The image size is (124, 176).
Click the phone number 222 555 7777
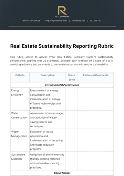pyautogui.click(x=96, y=21)
